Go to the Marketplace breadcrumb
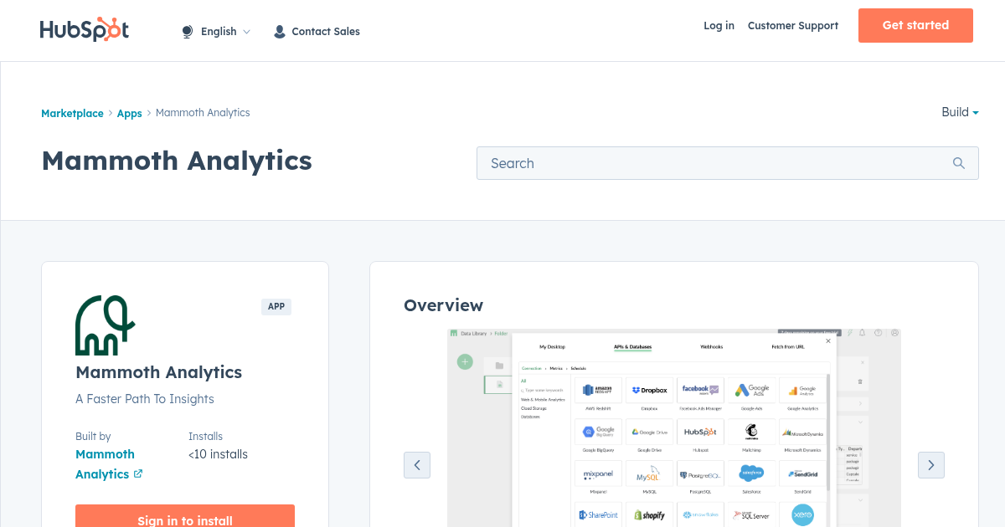1005x527 pixels. (72, 113)
